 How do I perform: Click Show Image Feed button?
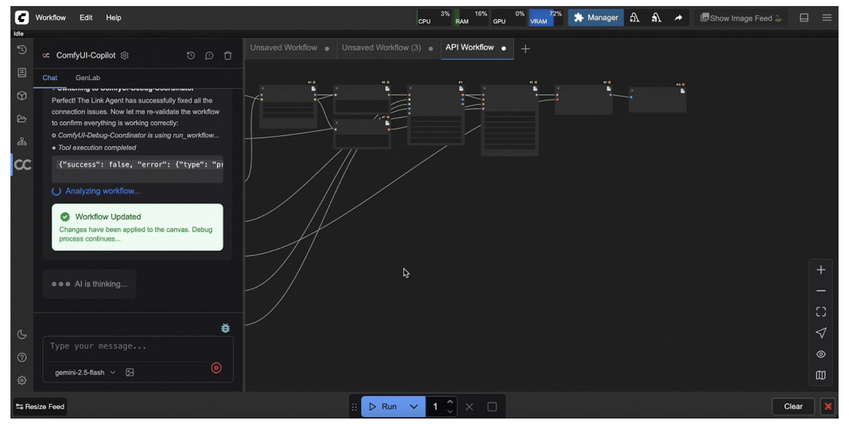pos(740,18)
